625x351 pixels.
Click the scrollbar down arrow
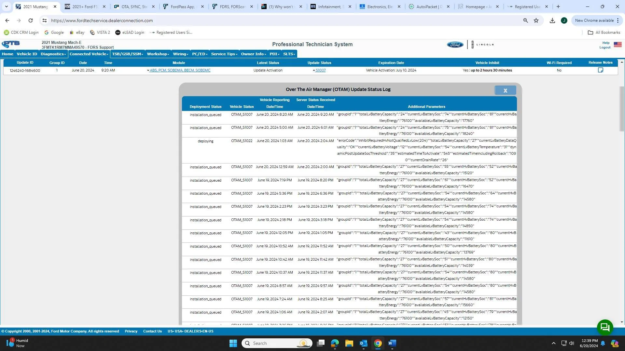622,322
